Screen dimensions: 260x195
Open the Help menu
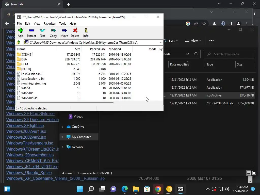click(73, 24)
